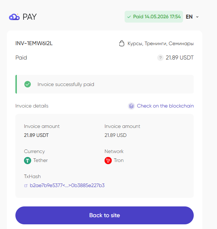Image resolution: width=217 pixels, height=229 pixels.
Task: Click the Back to site button
Action: pyautogui.click(x=105, y=215)
